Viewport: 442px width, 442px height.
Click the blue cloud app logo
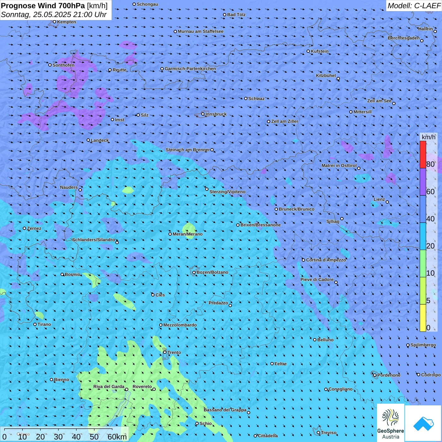tap(423, 423)
